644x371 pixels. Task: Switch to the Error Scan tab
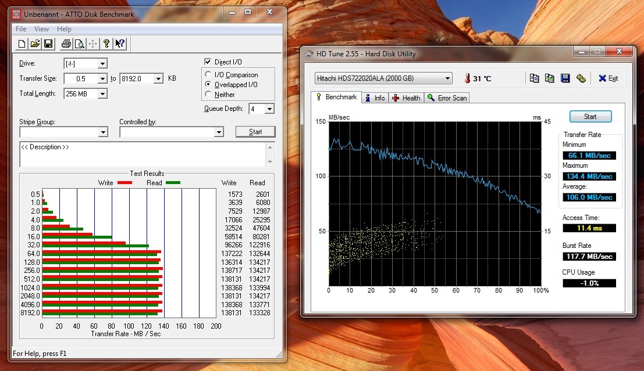tap(447, 98)
